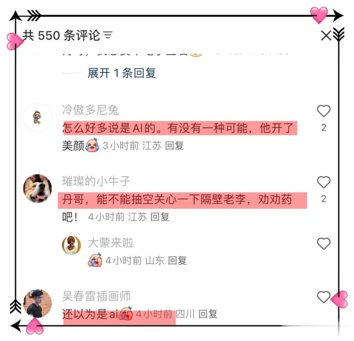Click username 璀璨的小牛子
The height and width of the screenshot is (341, 354).
(x=96, y=181)
